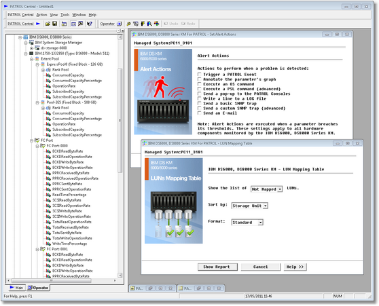Screen dimensions: 379x306
Task: Click the Extent Pool node icon
Action: [37, 59]
